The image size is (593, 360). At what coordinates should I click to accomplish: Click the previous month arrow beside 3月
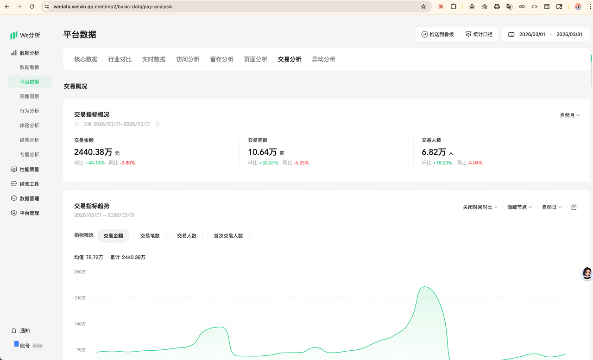[77, 124]
